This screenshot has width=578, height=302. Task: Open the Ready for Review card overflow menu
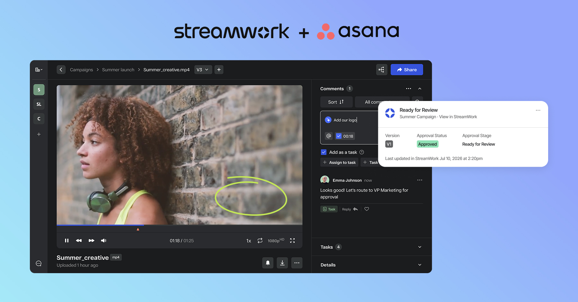538,110
